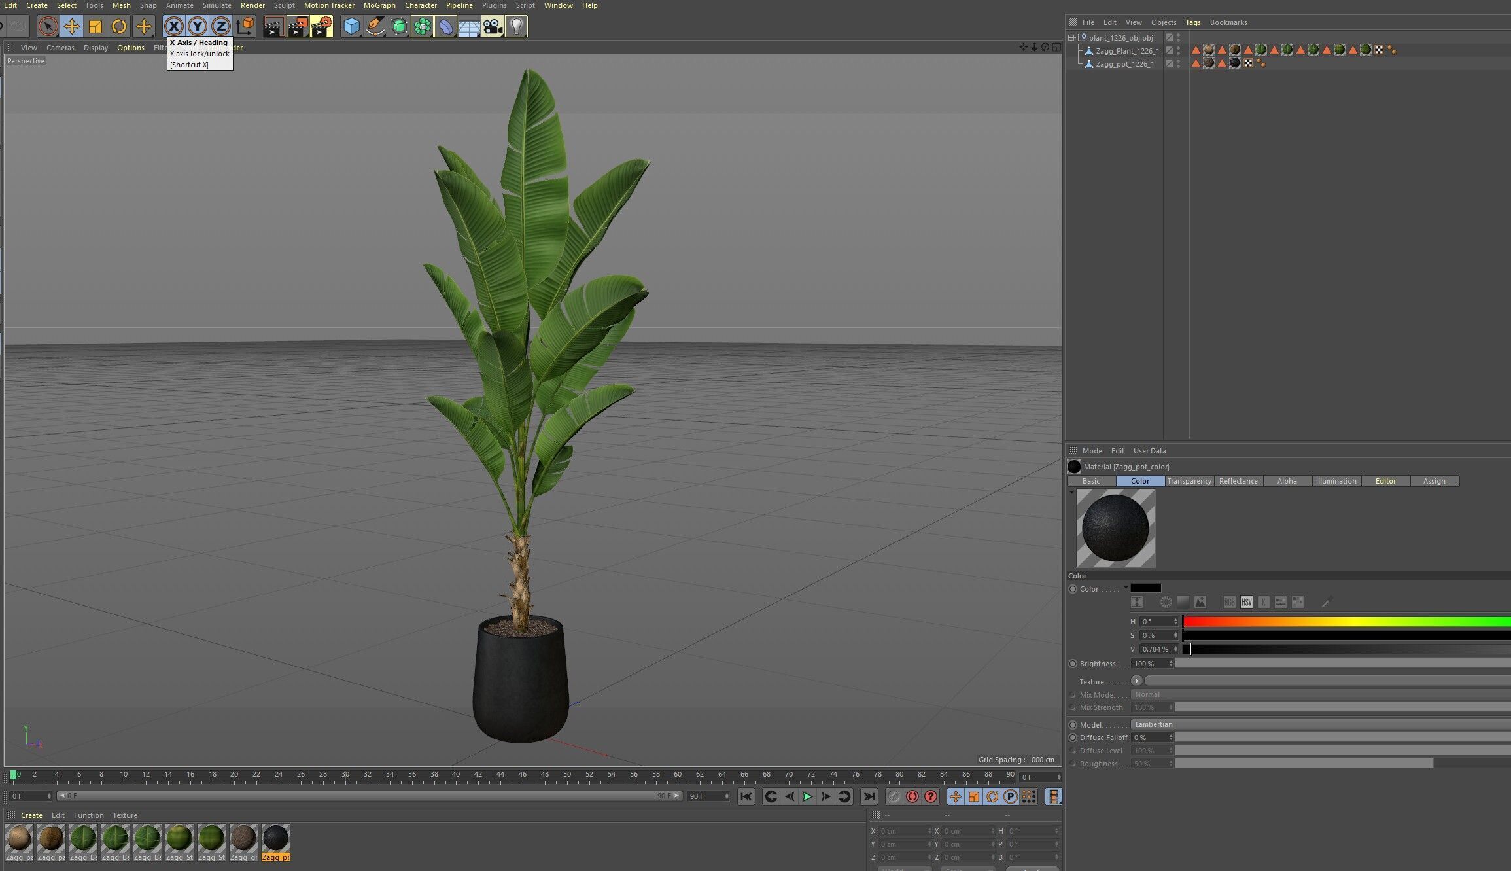
Task: Show the color wheel picker
Action: (x=1166, y=602)
